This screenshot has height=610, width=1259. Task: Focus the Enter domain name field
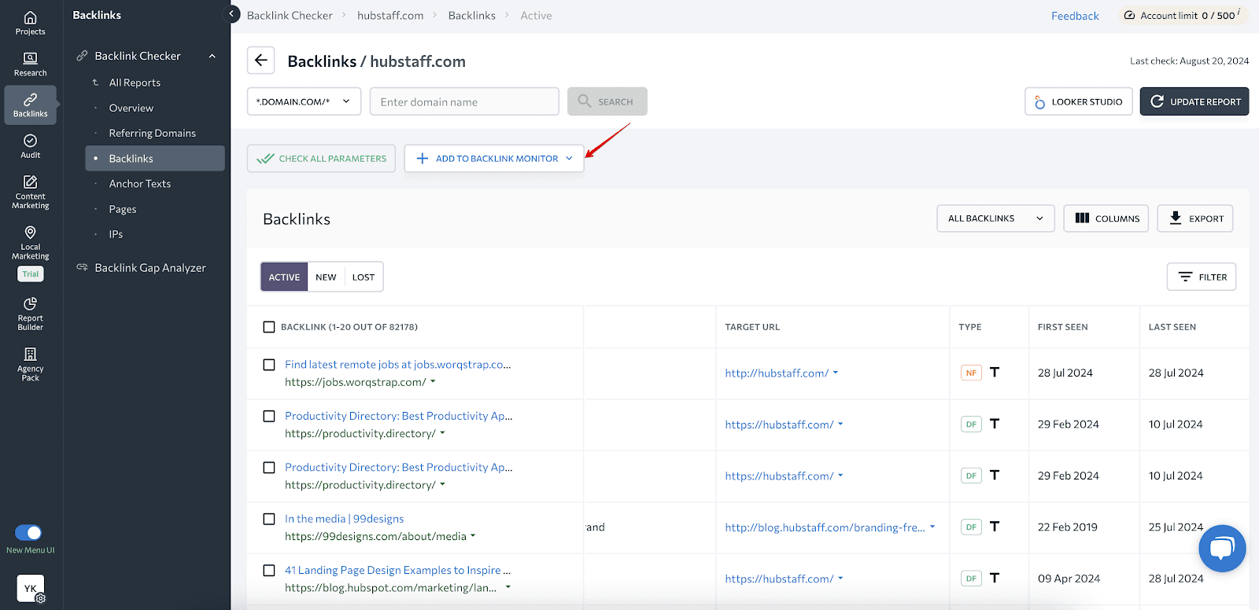point(464,101)
